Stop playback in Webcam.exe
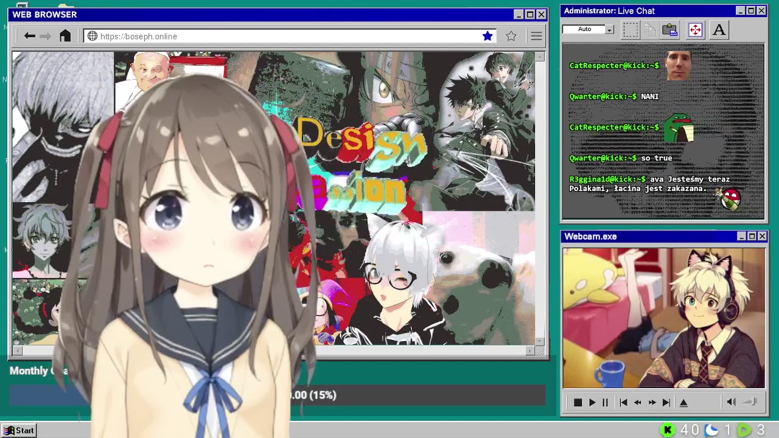Screen dimensions: 779x438 click(578, 403)
